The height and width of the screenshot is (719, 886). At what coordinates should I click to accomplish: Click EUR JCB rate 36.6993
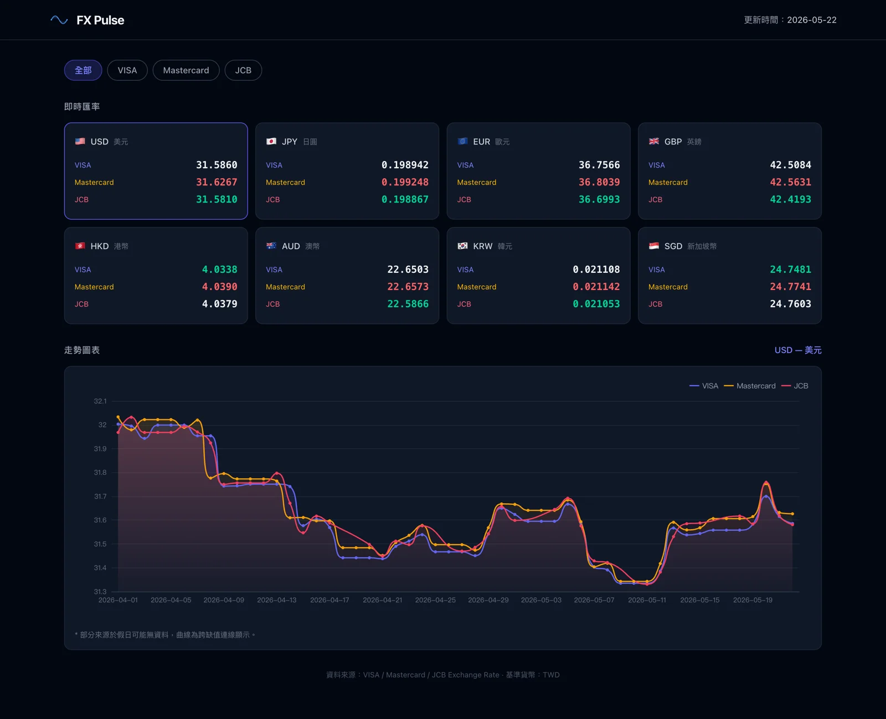point(599,199)
